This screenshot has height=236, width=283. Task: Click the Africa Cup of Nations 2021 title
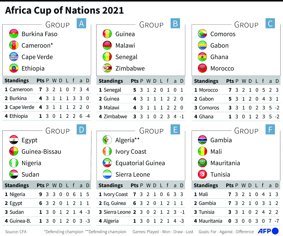[x=65, y=10]
